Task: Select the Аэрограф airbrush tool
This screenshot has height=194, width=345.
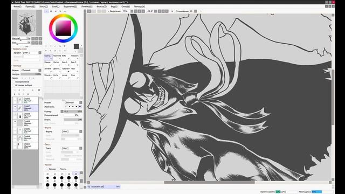Action: pos(57,57)
